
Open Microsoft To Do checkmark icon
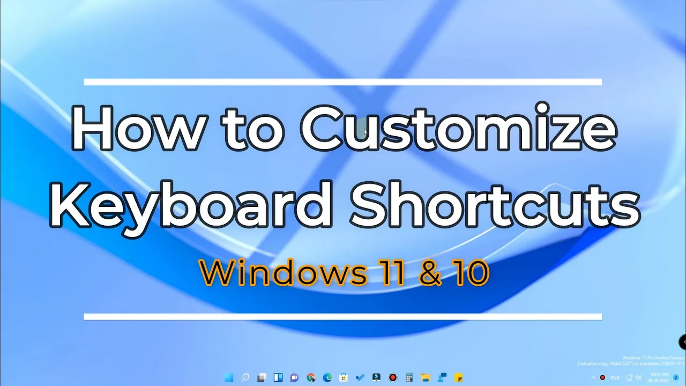360,377
